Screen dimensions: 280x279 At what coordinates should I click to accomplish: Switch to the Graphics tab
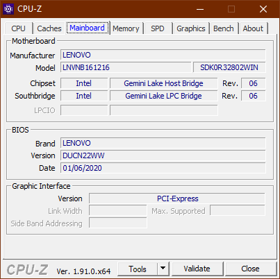tap(191, 28)
